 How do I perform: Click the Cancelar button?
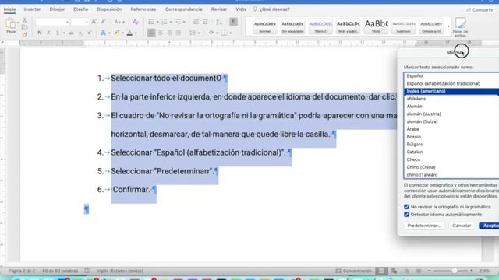[462, 226]
